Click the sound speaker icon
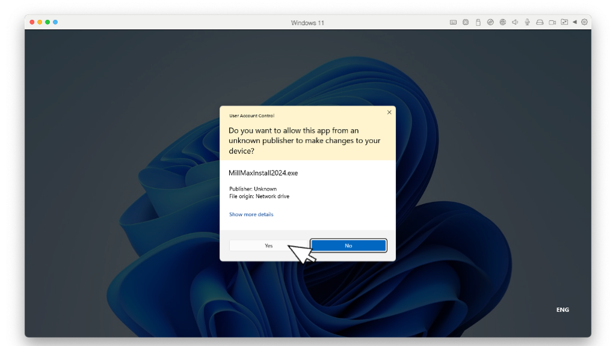Viewport: 616px width, 346px height. click(515, 22)
